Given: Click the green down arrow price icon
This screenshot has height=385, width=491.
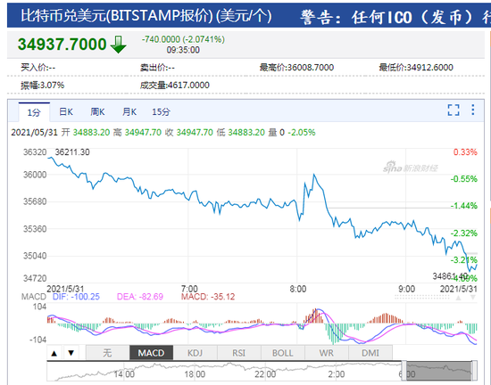Looking at the screenshot, I should point(119,45).
